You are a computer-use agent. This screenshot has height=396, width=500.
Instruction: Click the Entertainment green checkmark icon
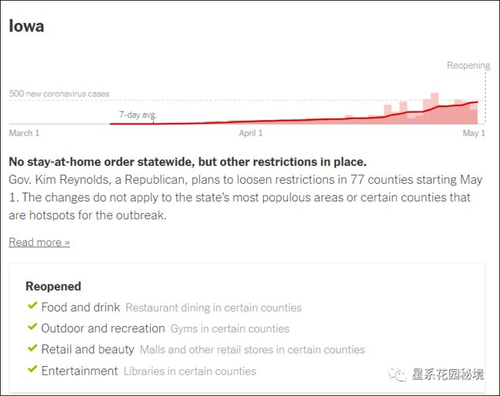(32, 369)
